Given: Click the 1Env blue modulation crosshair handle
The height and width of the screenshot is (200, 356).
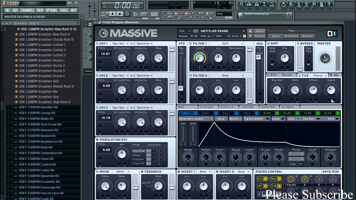Looking at the screenshot, I should point(196,113).
